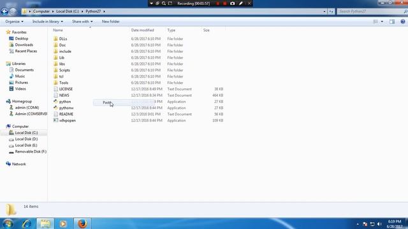The height and width of the screenshot is (229, 408).
Task: Open the Share with dropdown
Action: (x=82, y=22)
